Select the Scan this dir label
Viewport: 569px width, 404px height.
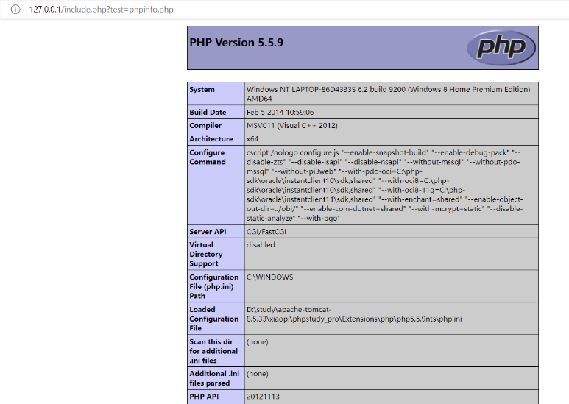click(x=213, y=351)
